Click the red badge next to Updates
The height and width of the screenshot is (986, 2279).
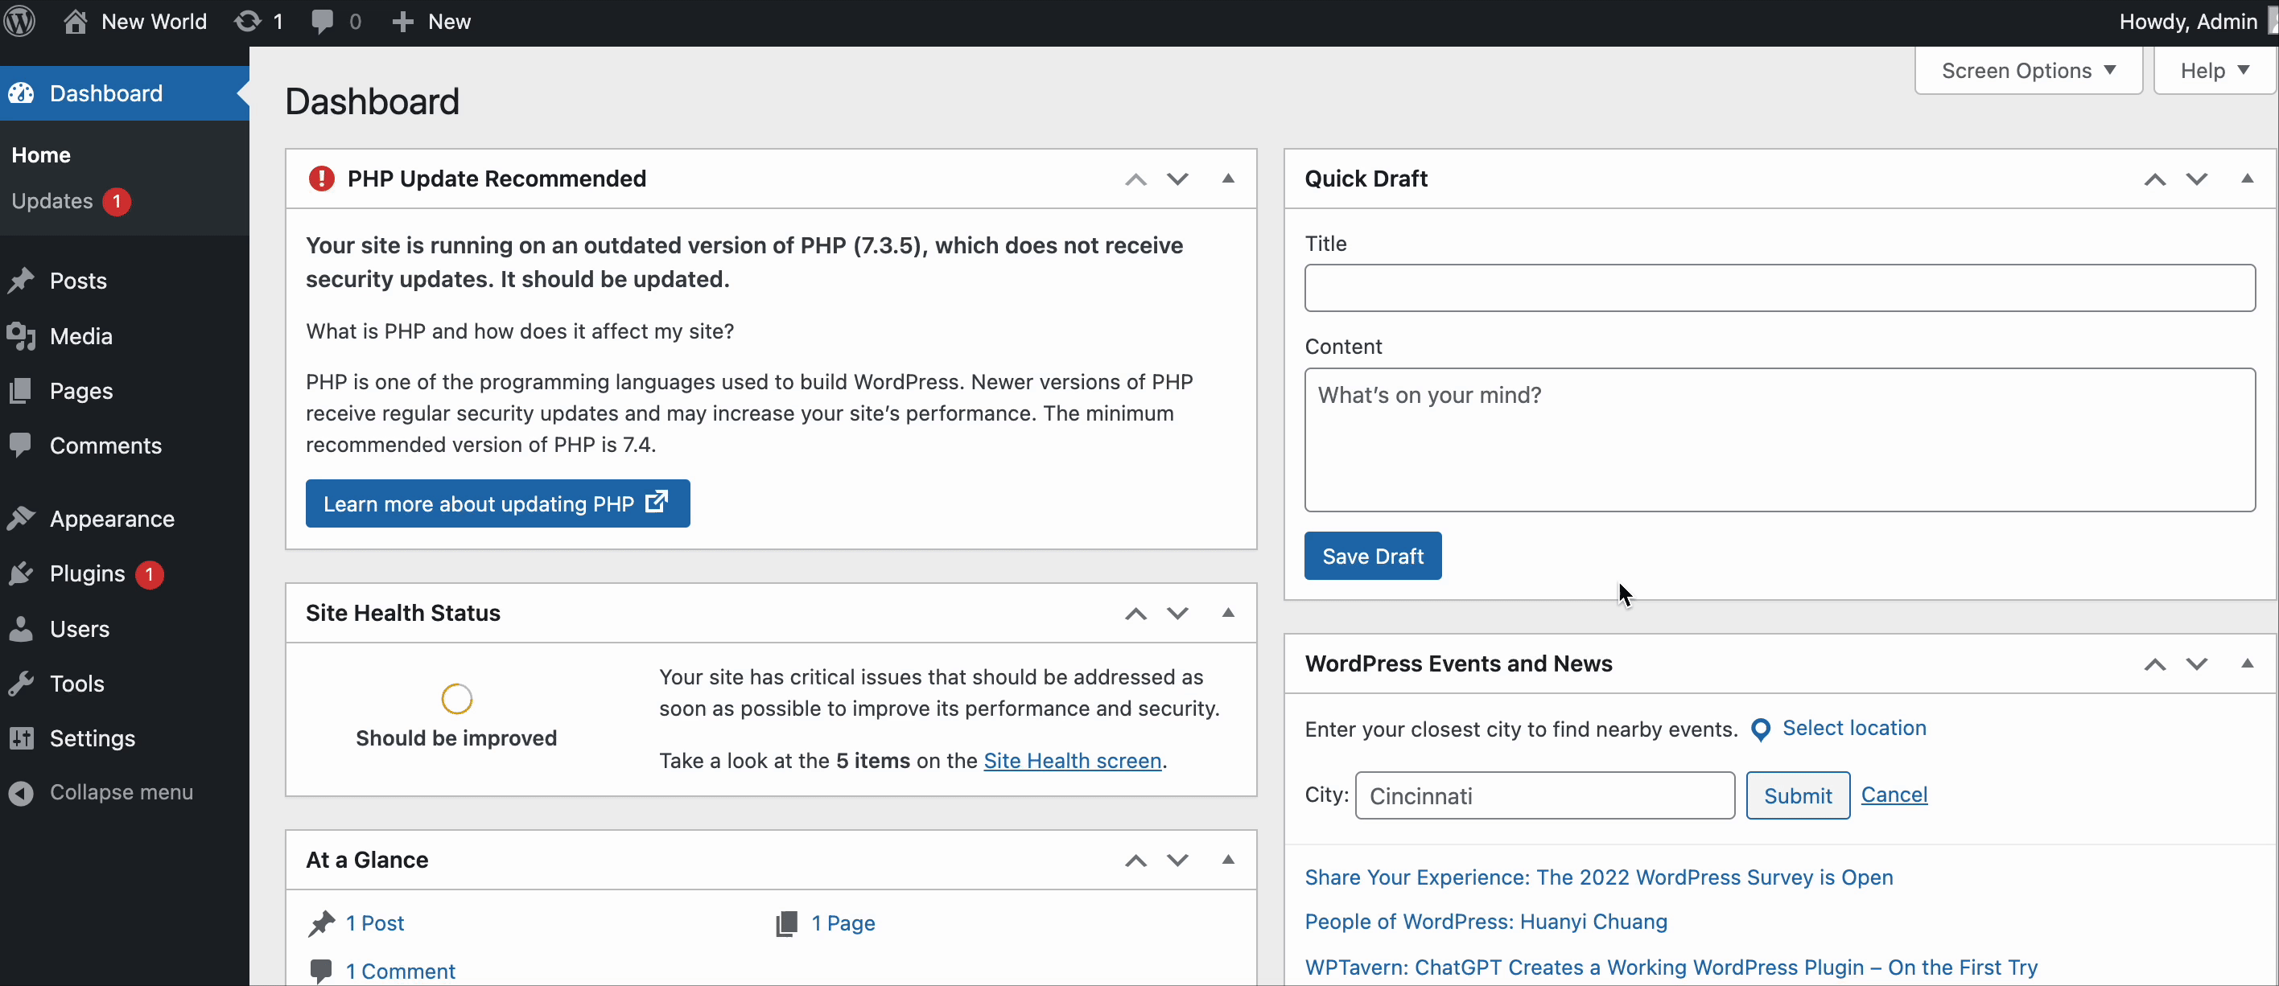click(117, 202)
